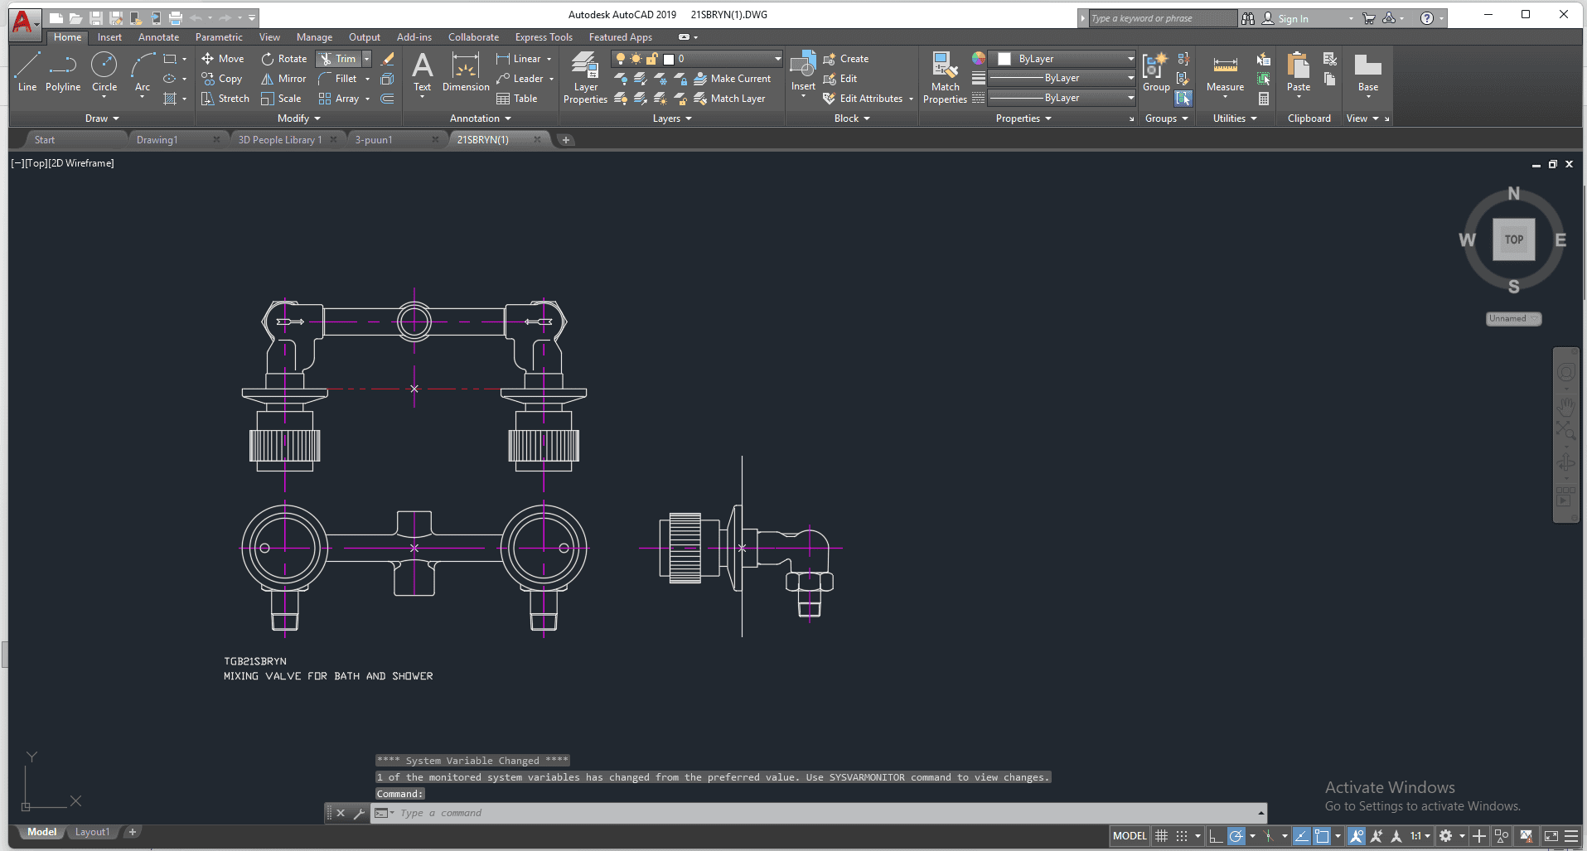Select the Line draw tool
The width and height of the screenshot is (1587, 851).
tap(27, 71)
